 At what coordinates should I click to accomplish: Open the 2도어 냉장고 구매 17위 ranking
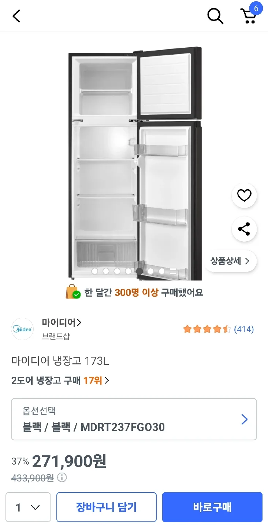coord(60,380)
